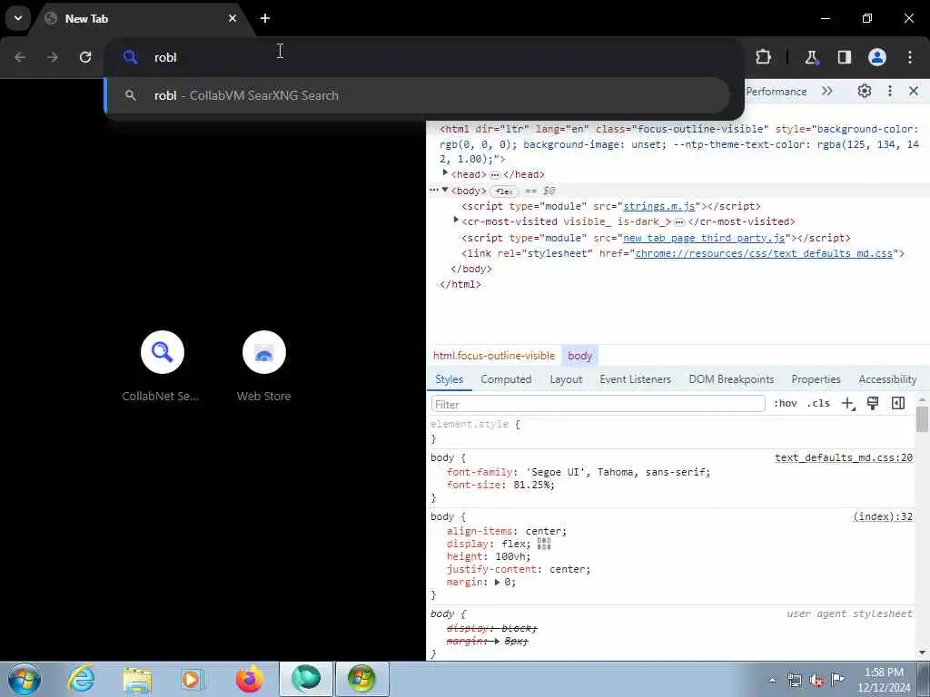Open DevTools settings gear
Viewport: 930px width, 697px height.
[x=865, y=91]
